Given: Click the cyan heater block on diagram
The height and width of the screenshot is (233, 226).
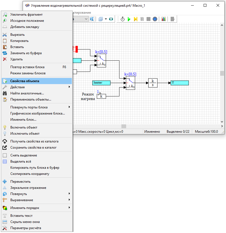Looking at the screenshot, I should pyautogui.click(x=101, y=83).
